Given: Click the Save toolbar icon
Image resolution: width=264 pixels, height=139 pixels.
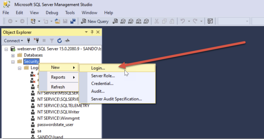Looking at the screenshot, I should [65, 21].
